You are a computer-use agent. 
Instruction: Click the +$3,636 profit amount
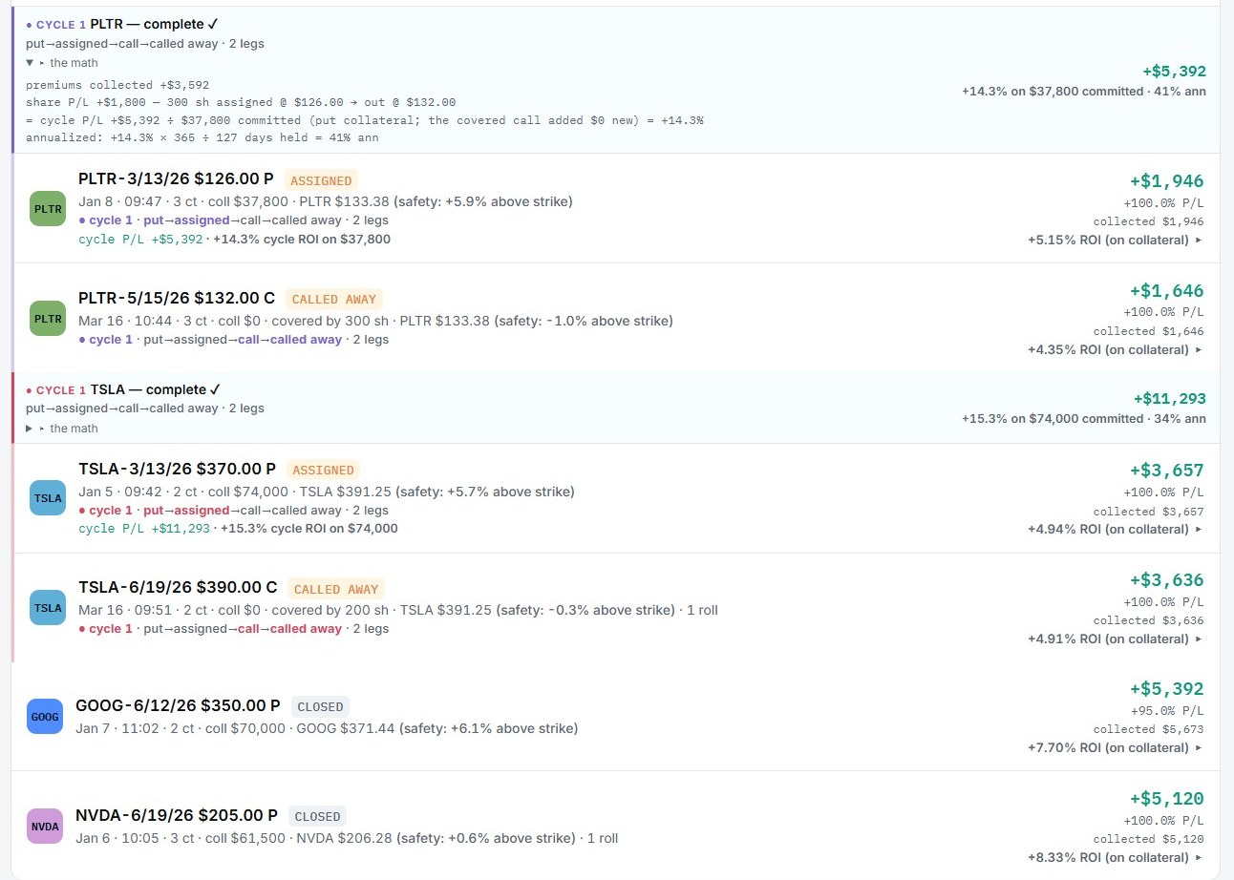coord(1166,580)
